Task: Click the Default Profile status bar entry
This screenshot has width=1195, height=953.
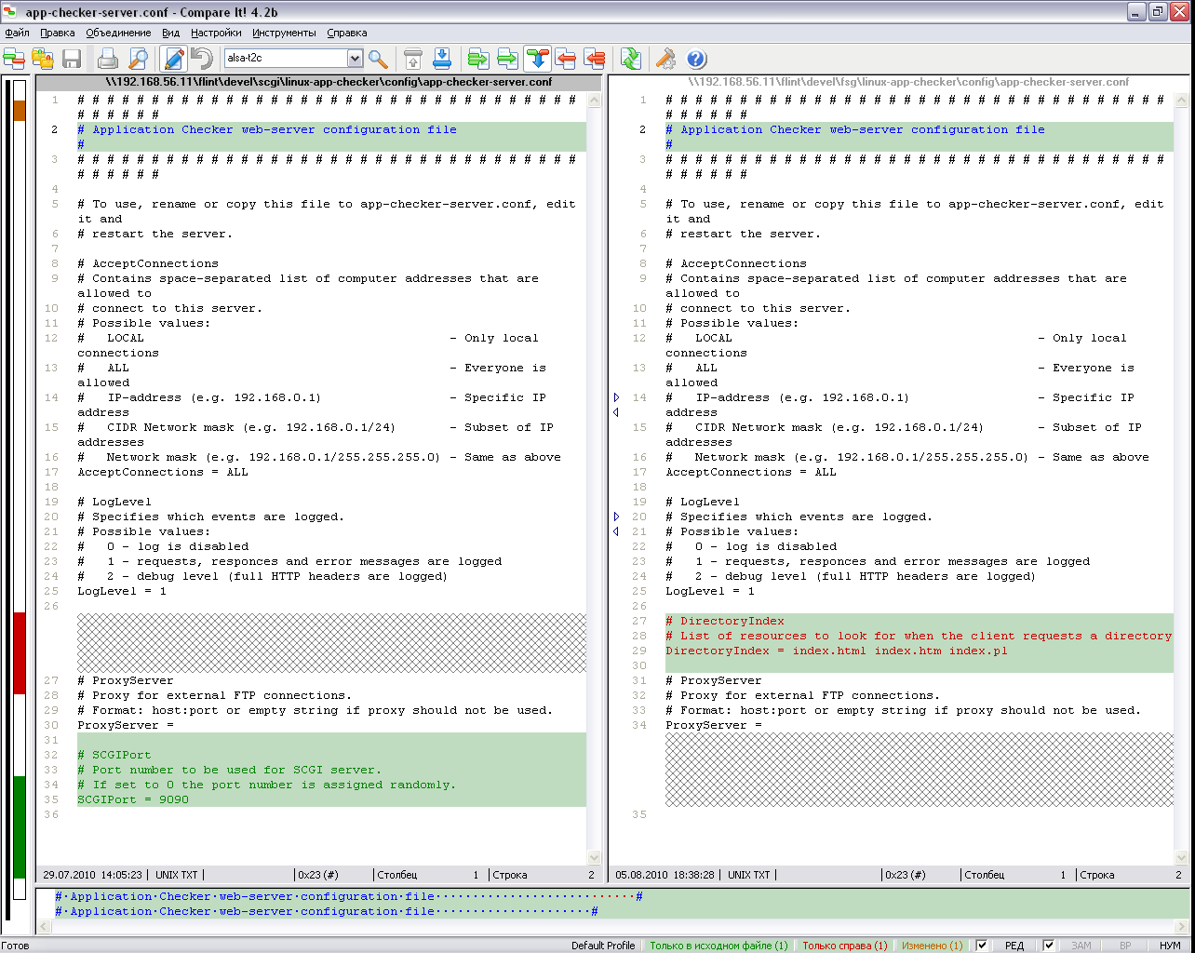Action: point(603,946)
